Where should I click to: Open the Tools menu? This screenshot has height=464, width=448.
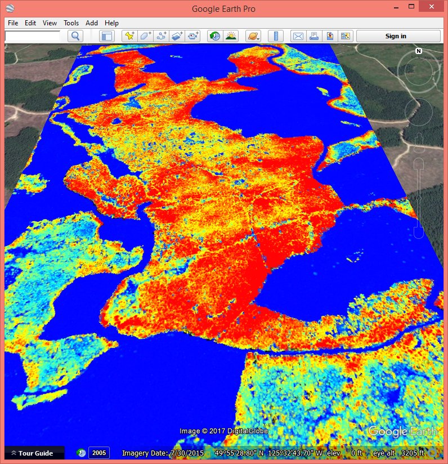point(71,23)
